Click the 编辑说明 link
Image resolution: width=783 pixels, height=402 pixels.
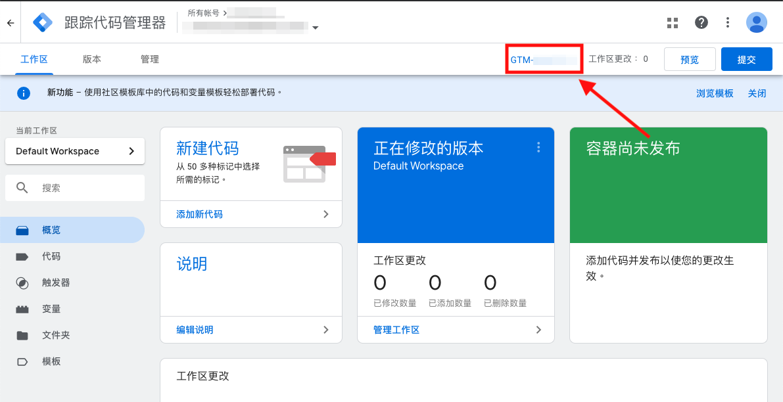coord(195,330)
